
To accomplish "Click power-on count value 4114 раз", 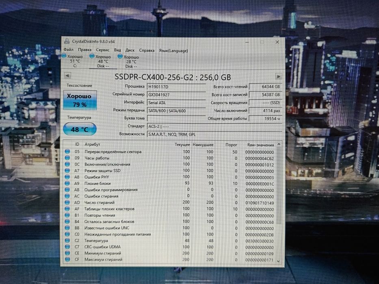I will tap(265, 111).
